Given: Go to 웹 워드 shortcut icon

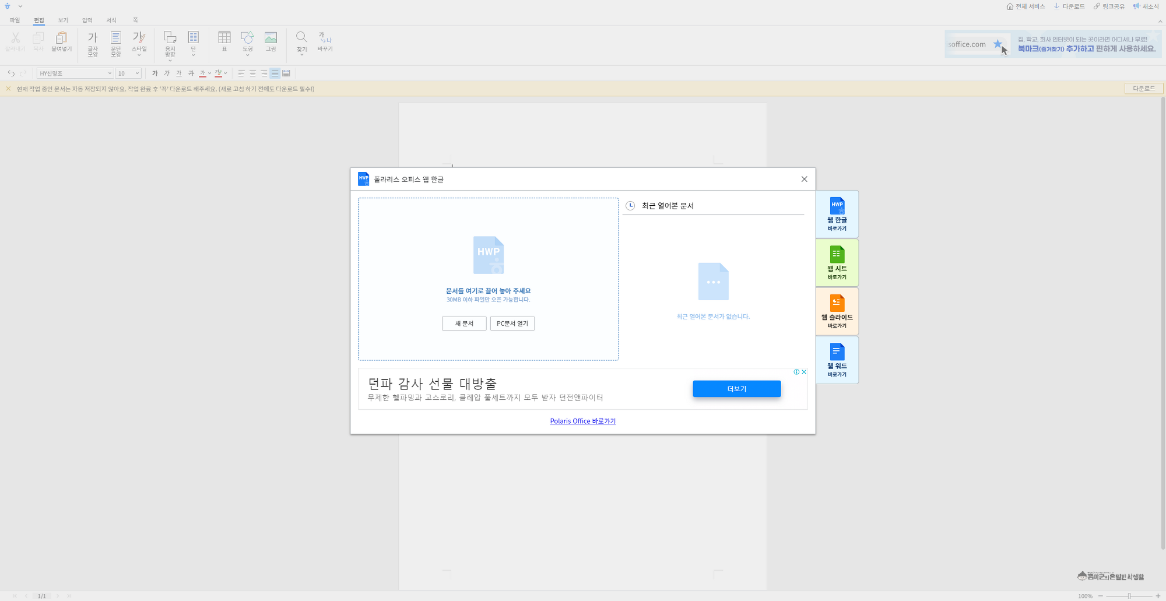Looking at the screenshot, I should pos(837,352).
